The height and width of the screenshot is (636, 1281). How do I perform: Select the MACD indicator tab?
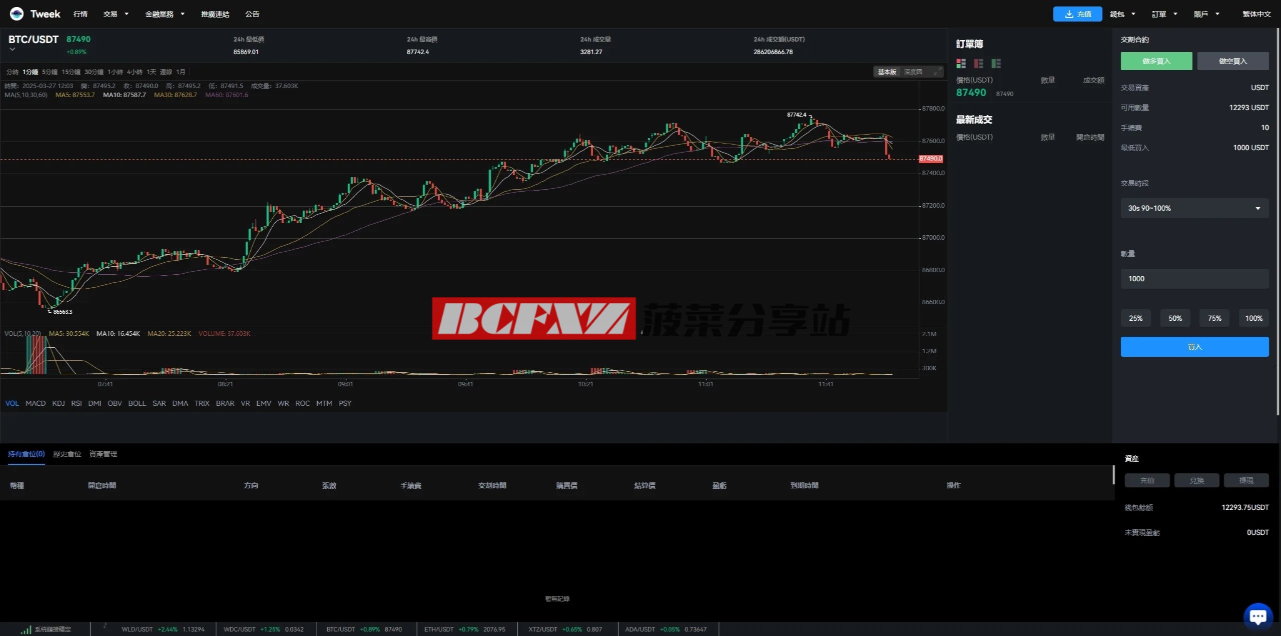tap(36, 403)
